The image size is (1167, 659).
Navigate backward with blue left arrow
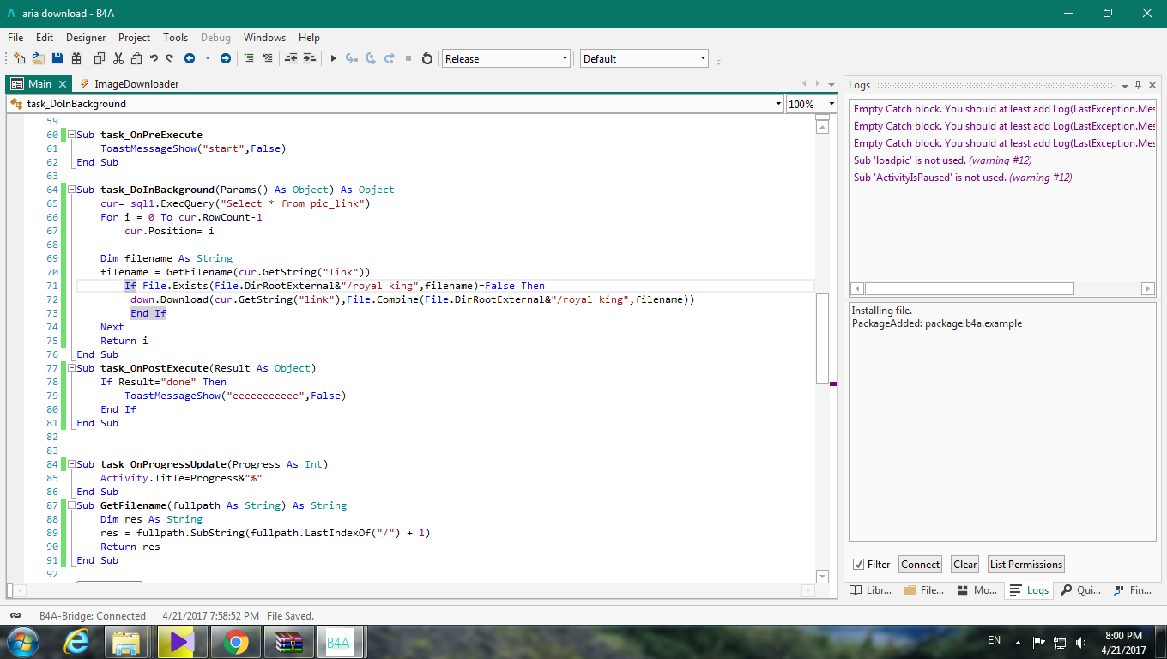point(190,58)
